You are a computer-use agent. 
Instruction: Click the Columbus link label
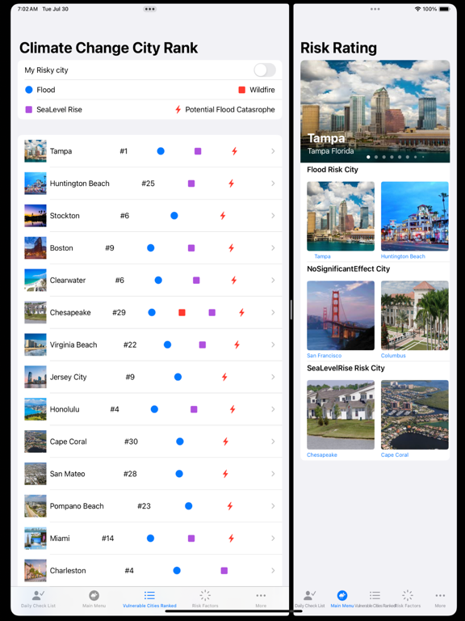pyautogui.click(x=393, y=356)
